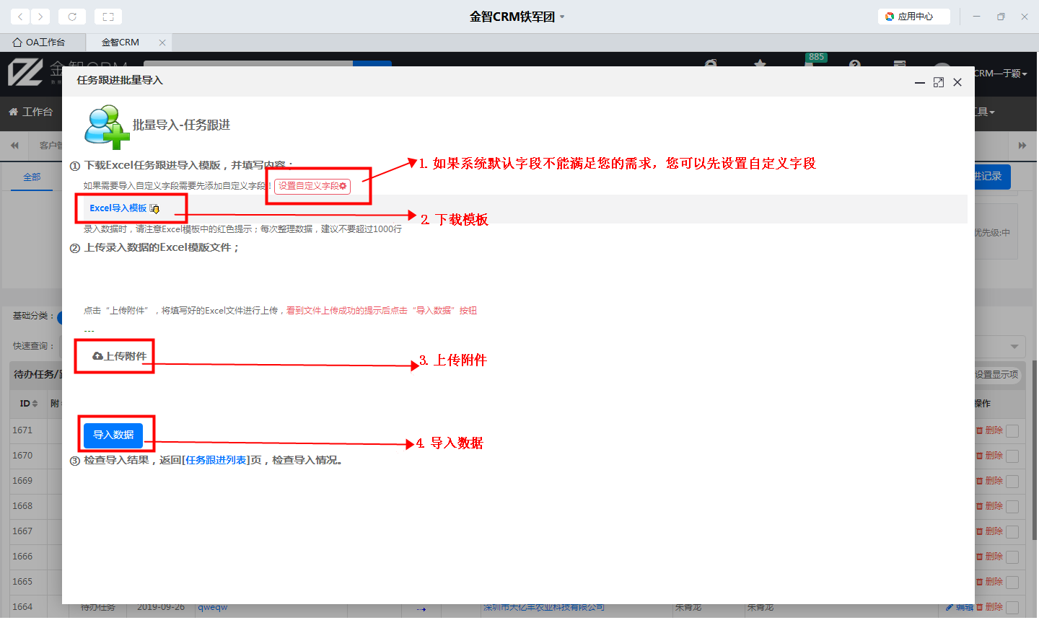Click double-right arrow to scroll tabs forward

point(1022,146)
